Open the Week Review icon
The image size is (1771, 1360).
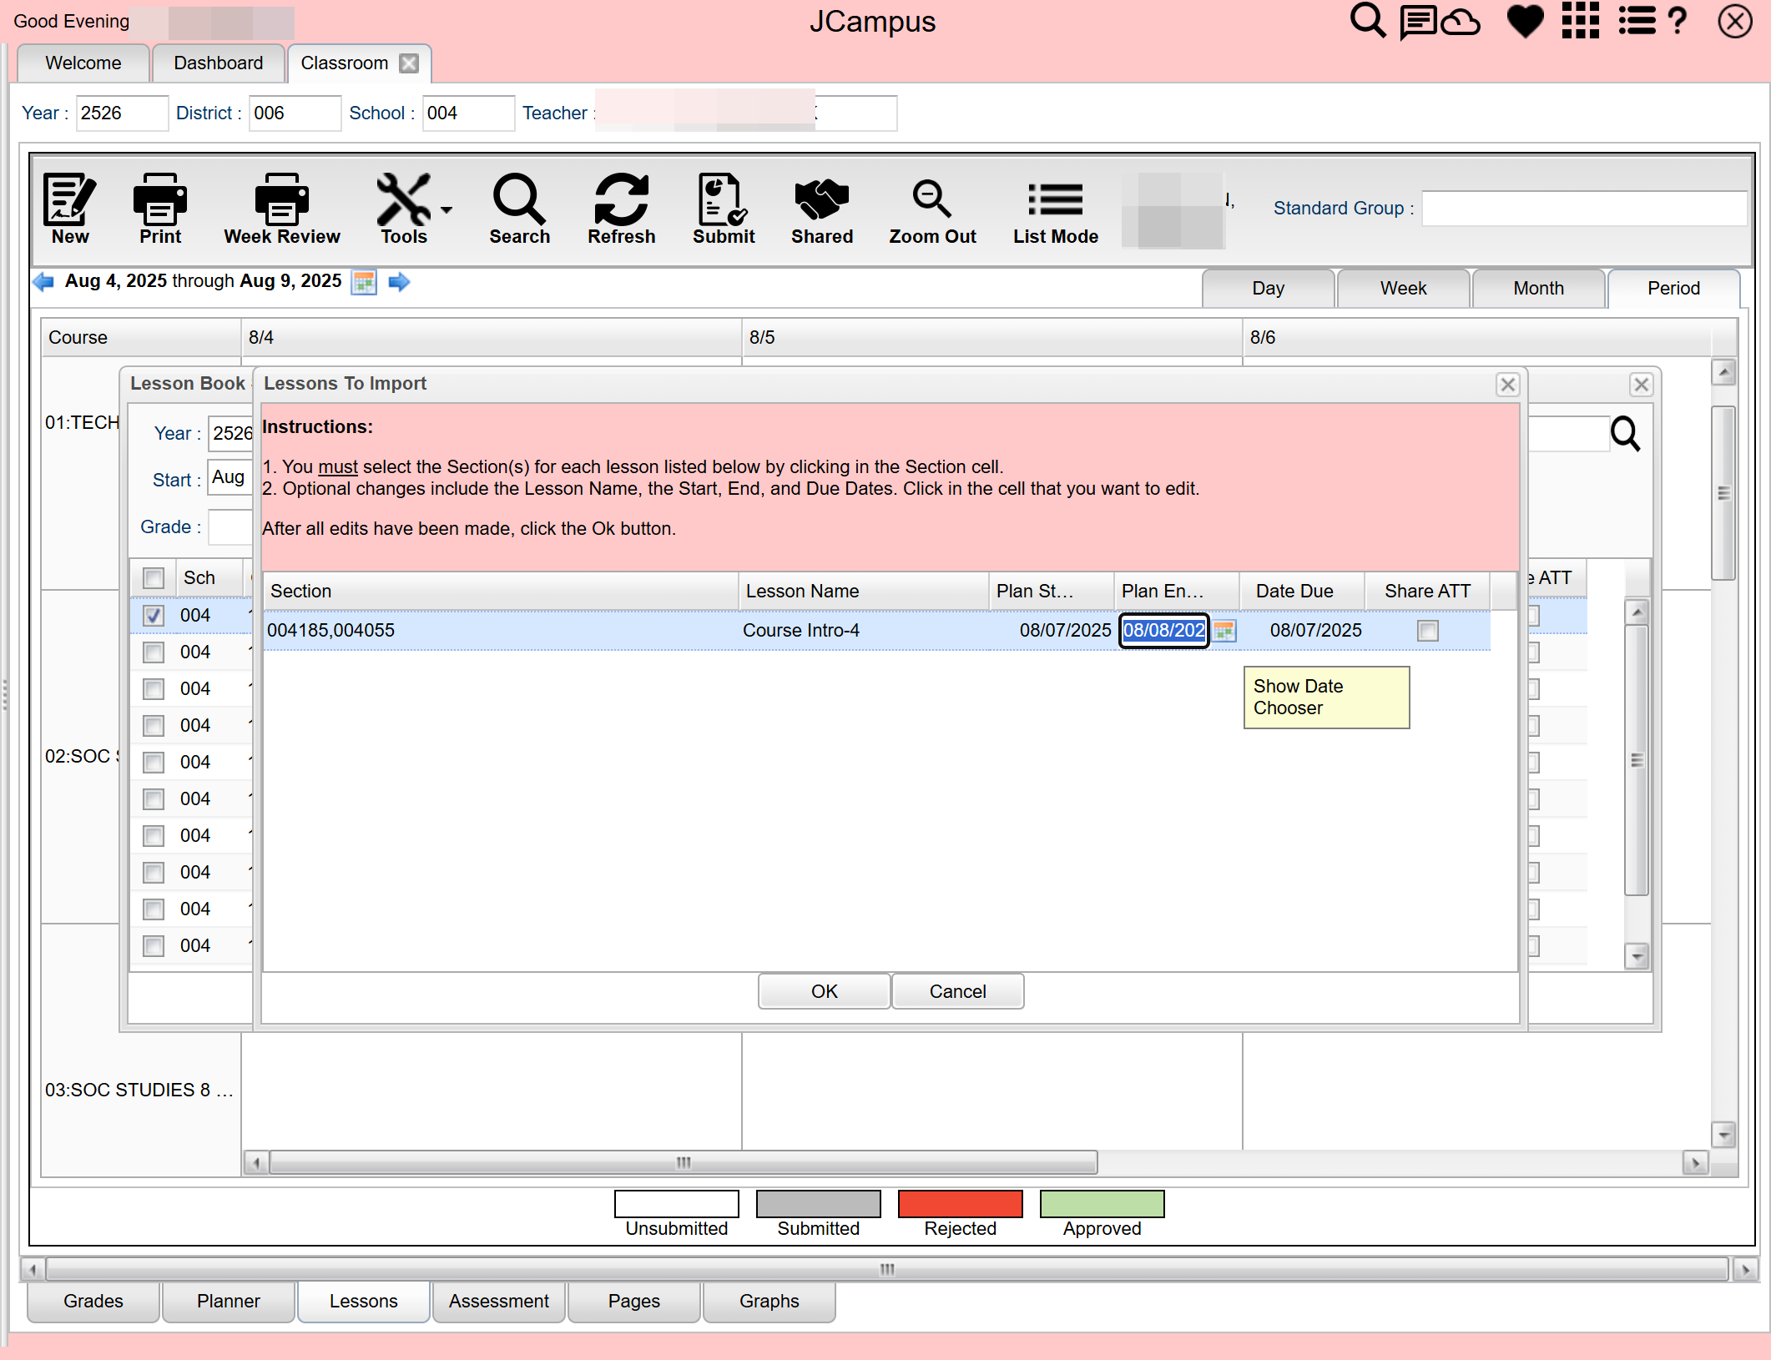pyautogui.click(x=282, y=209)
